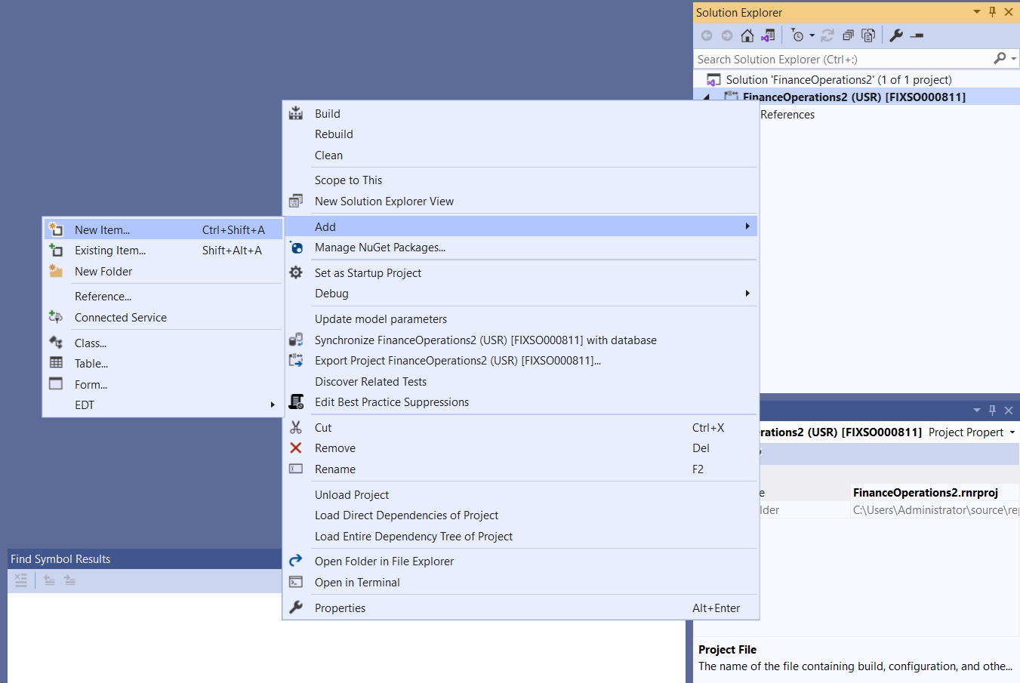The height and width of the screenshot is (683, 1020).
Task: Go to previous location in Find Symbol Results
Action: click(49, 580)
